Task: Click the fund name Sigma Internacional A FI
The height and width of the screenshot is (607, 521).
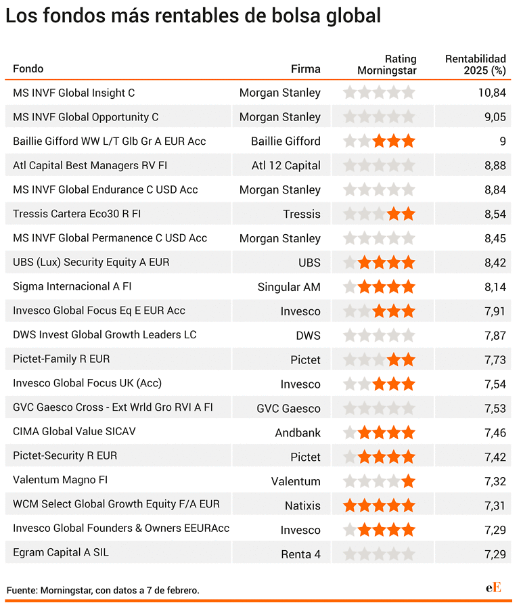Action: point(72,286)
